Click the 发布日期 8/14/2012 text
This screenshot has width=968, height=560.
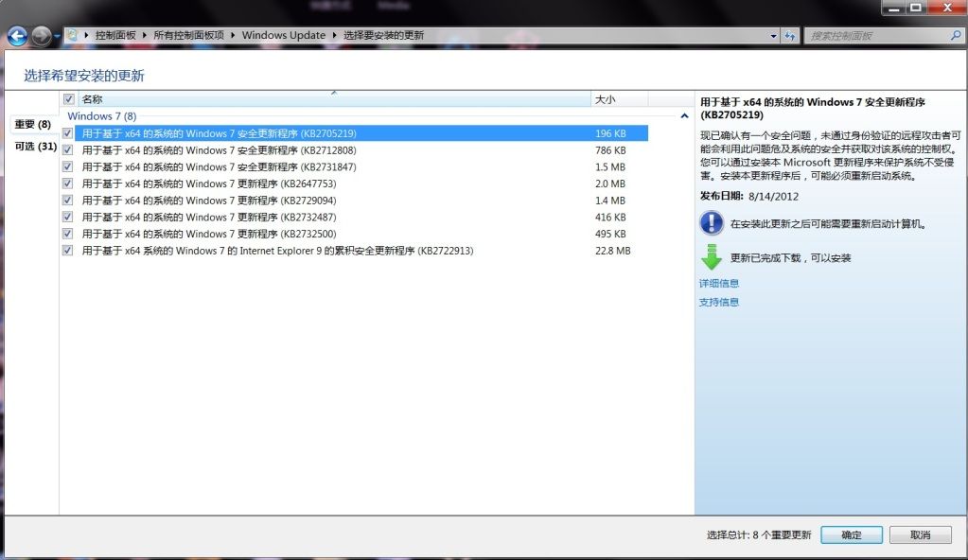[x=749, y=197]
